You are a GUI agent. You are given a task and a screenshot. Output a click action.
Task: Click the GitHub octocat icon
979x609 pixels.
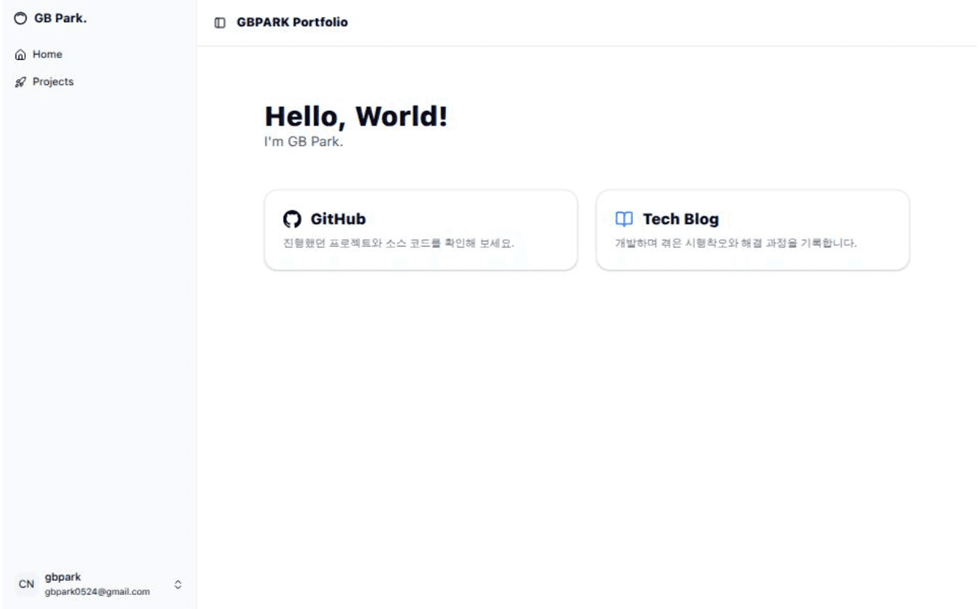292,219
